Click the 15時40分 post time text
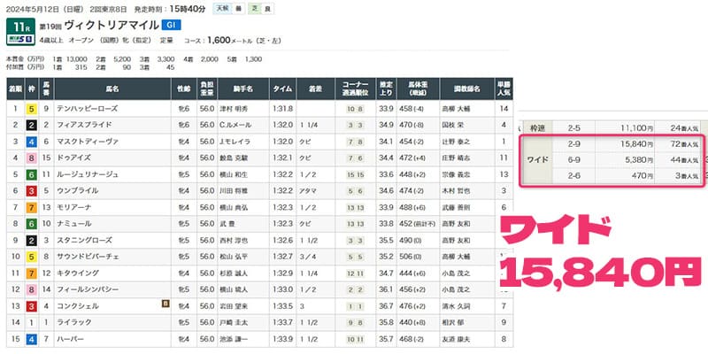Screen dimensions: 708x354 pos(189,9)
